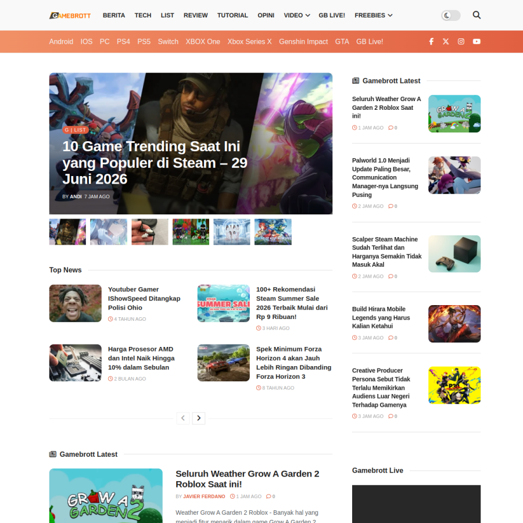523x523 pixels.
Task: Go to the OPINI section
Action: point(266,15)
